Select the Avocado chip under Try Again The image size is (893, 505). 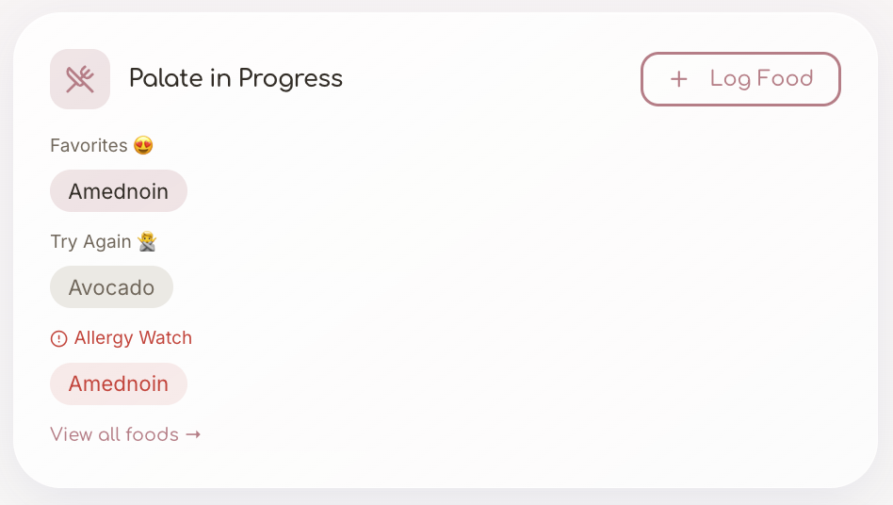tap(111, 287)
